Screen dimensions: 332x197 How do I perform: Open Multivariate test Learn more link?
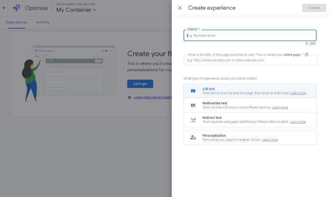point(280,108)
